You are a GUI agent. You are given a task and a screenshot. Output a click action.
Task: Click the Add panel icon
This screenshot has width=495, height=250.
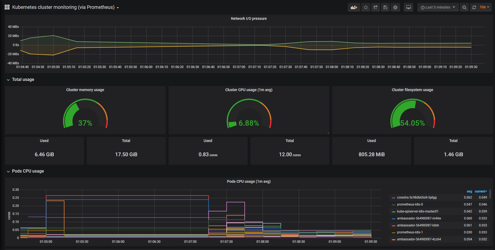pyautogui.click(x=354, y=7)
